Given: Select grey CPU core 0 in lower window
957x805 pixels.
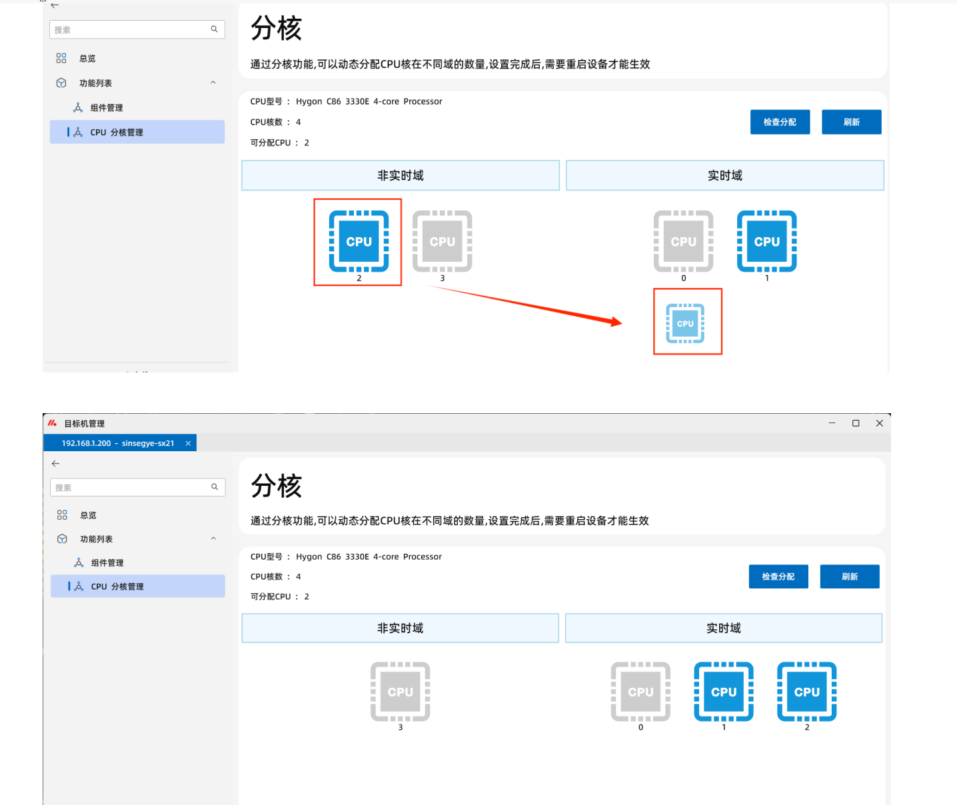Looking at the screenshot, I should tap(640, 692).
